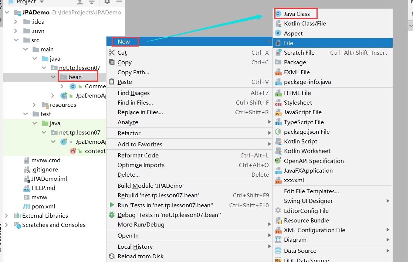Select XML Configuration File entry
The image size is (413, 262).
pos(333,230)
